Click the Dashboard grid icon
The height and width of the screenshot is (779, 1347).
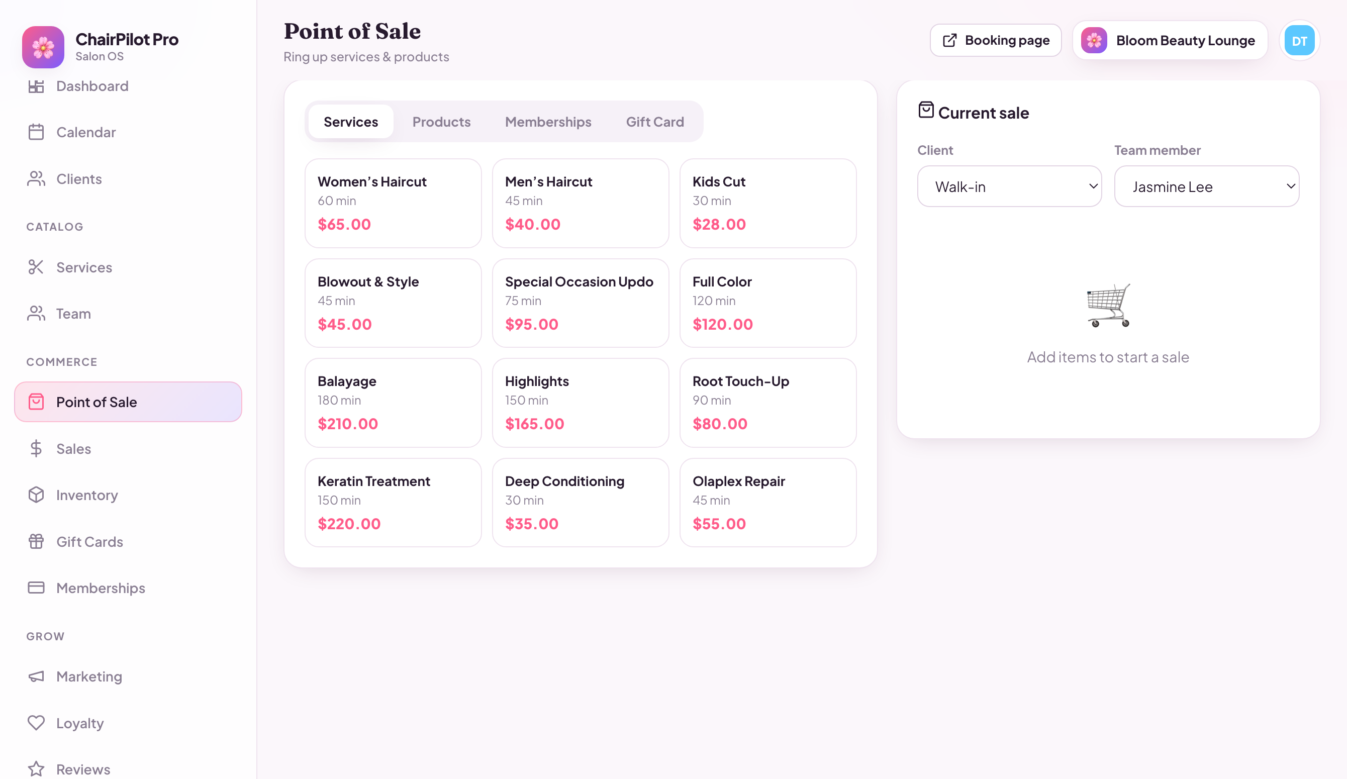click(36, 86)
